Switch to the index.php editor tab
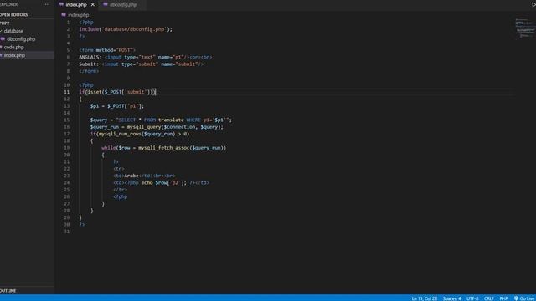Image resolution: width=536 pixels, height=301 pixels. (76, 5)
